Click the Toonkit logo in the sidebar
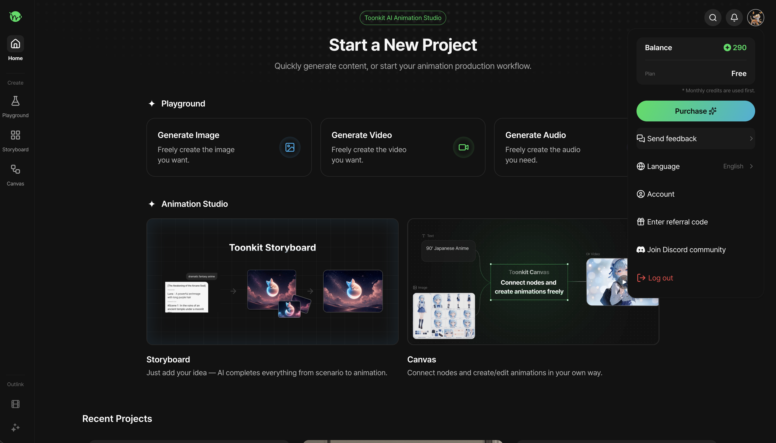This screenshot has width=776, height=443. pyautogui.click(x=15, y=17)
